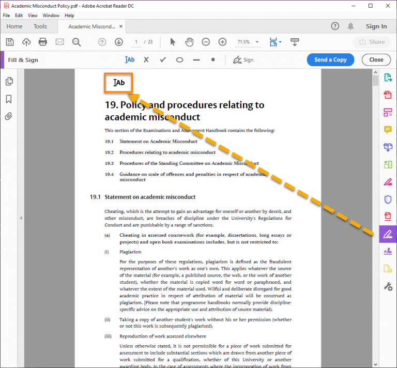The width and height of the screenshot is (397, 368).
Task: Open the Edit menu
Action: 19,16
